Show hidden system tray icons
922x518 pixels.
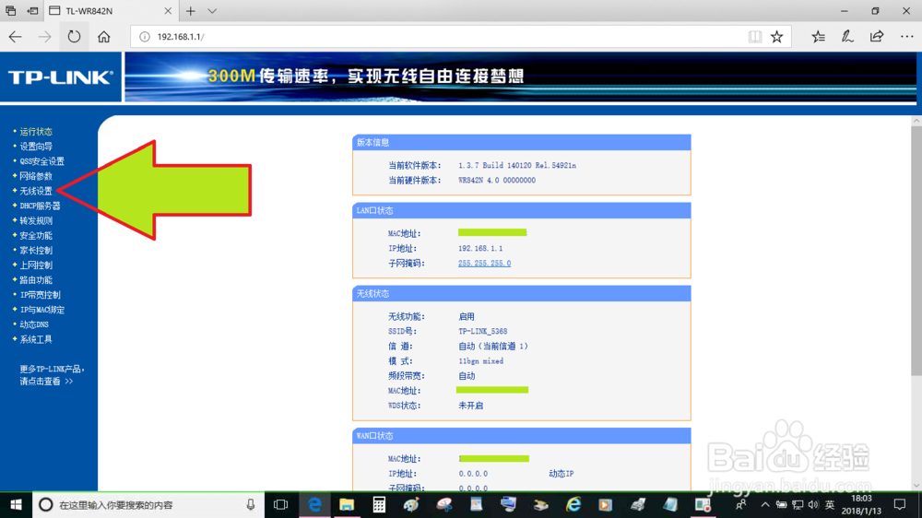point(765,505)
